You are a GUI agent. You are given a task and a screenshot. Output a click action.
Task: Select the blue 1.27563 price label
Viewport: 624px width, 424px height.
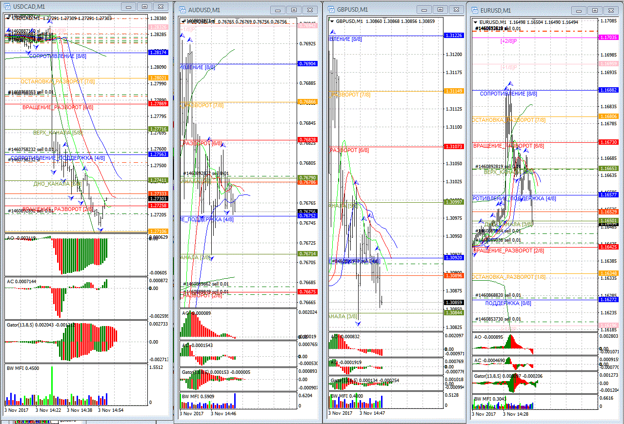tap(159, 154)
